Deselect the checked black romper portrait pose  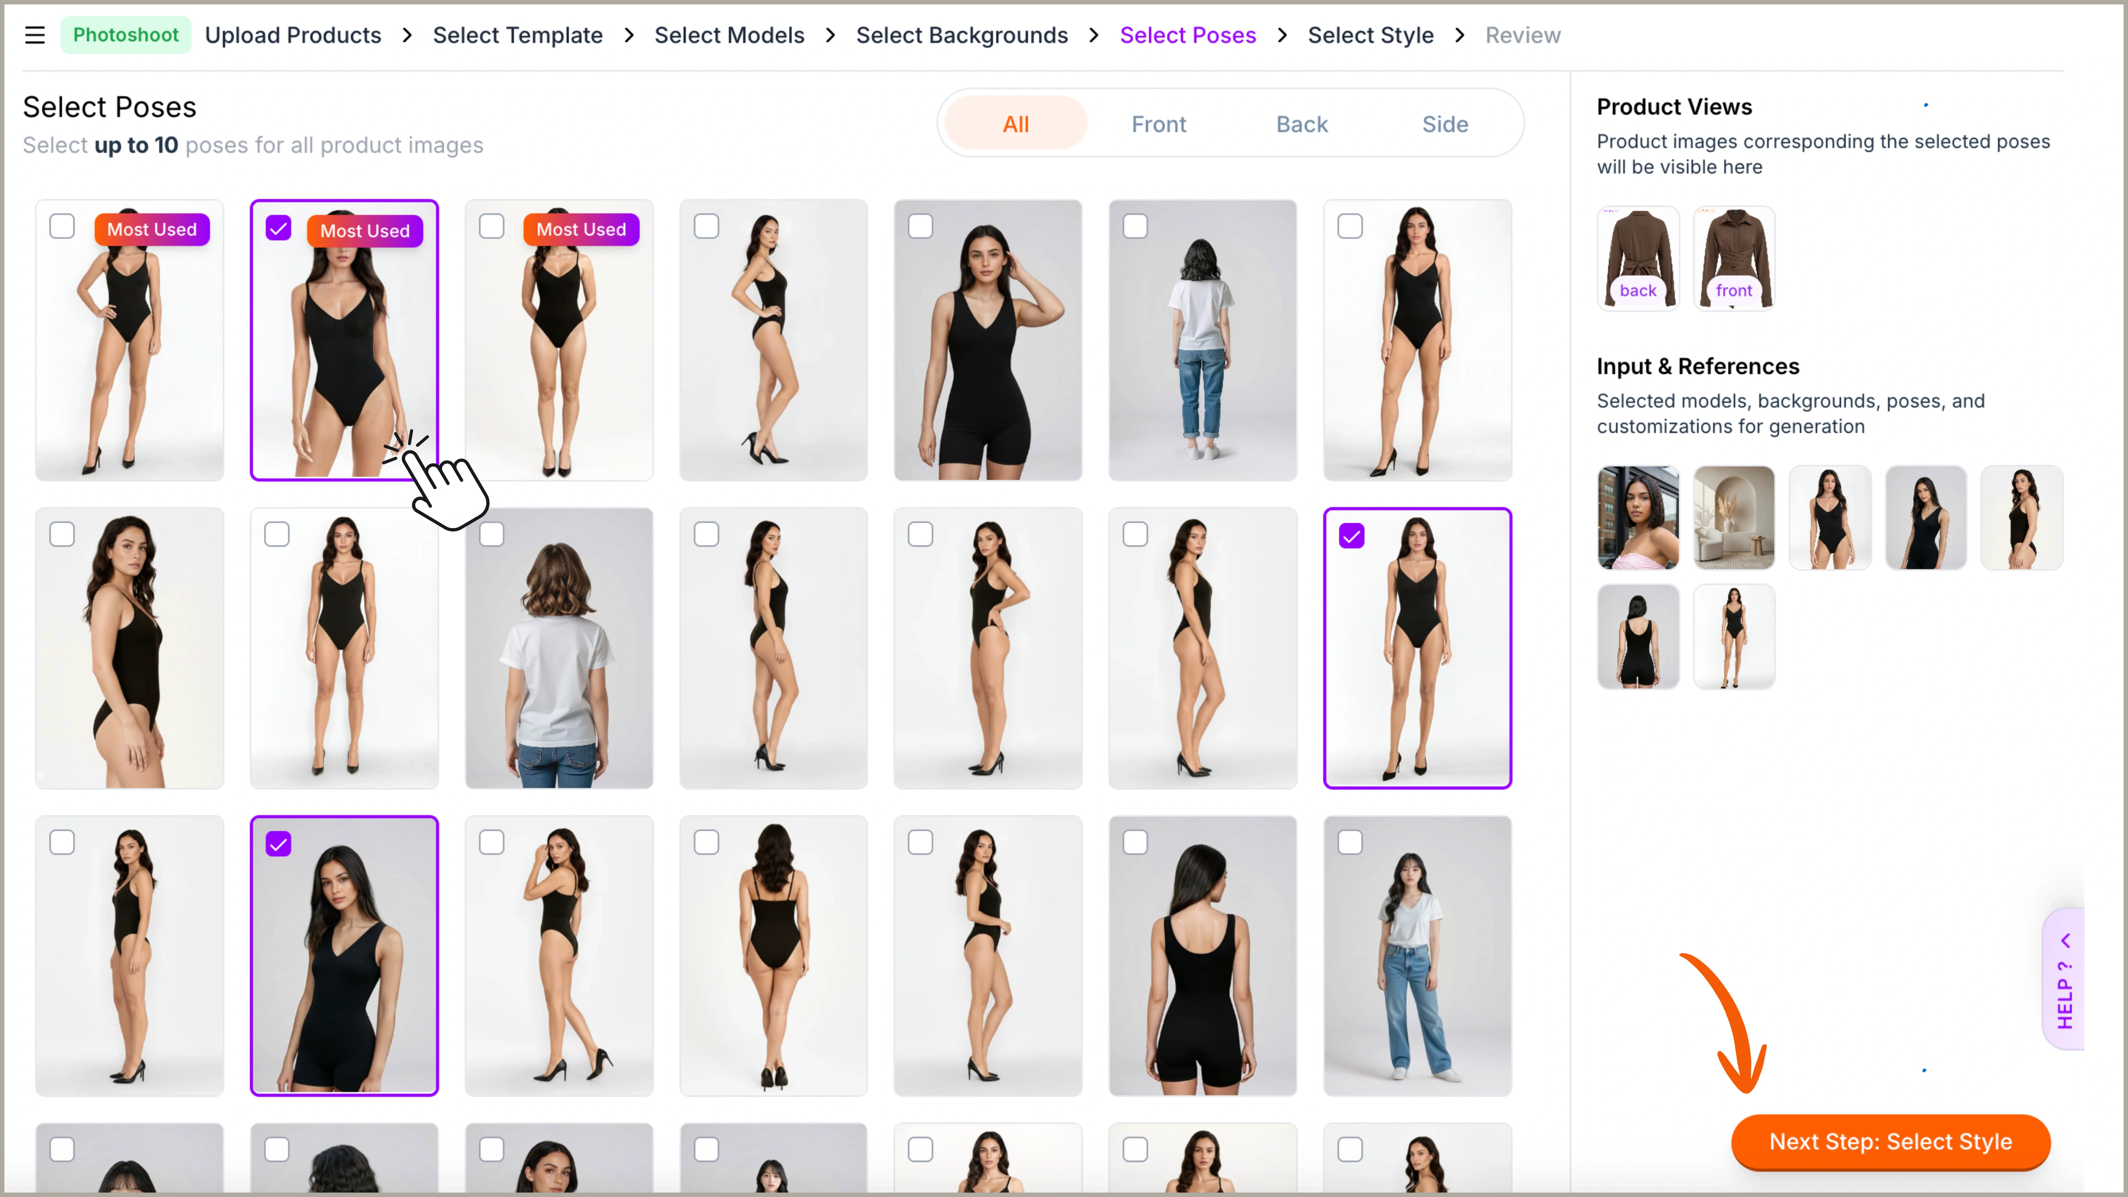click(x=278, y=843)
